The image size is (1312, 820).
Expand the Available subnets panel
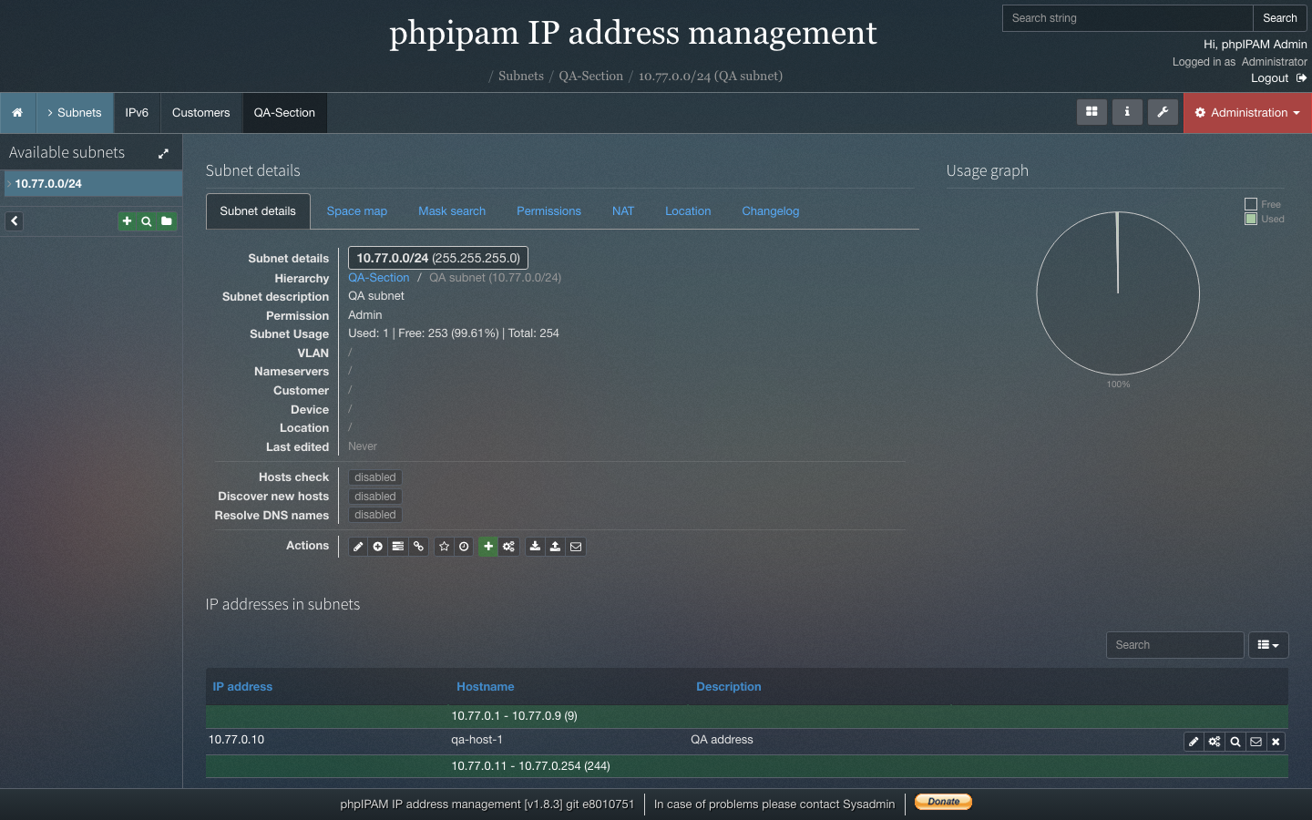pos(164,154)
